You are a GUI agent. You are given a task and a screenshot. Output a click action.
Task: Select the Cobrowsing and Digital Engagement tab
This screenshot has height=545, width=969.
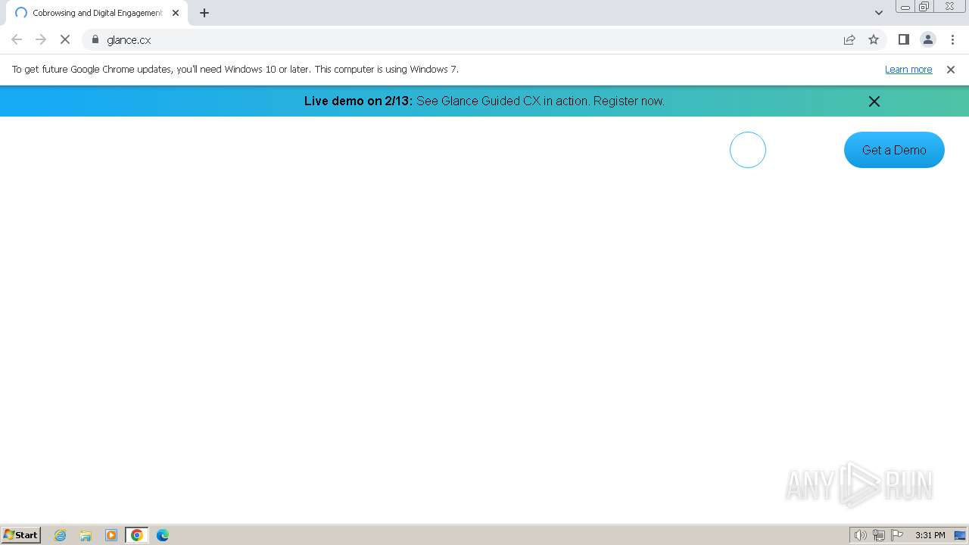click(x=97, y=13)
